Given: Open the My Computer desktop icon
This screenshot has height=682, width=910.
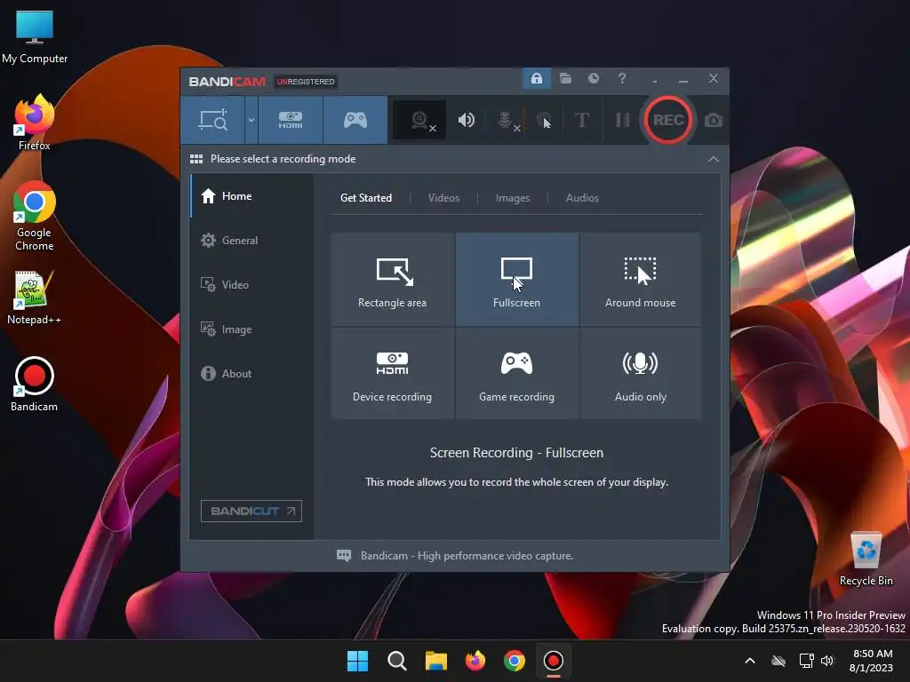Looking at the screenshot, I should pyautogui.click(x=35, y=37).
